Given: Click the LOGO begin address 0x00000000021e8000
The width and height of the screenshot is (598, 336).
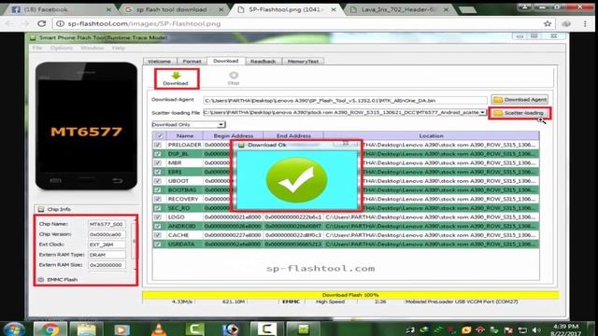Looking at the screenshot, I should (x=233, y=217).
